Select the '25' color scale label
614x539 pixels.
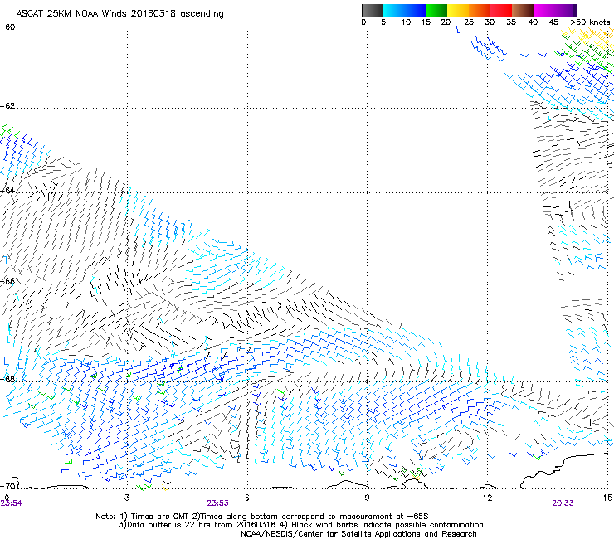[x=468, y=22]
